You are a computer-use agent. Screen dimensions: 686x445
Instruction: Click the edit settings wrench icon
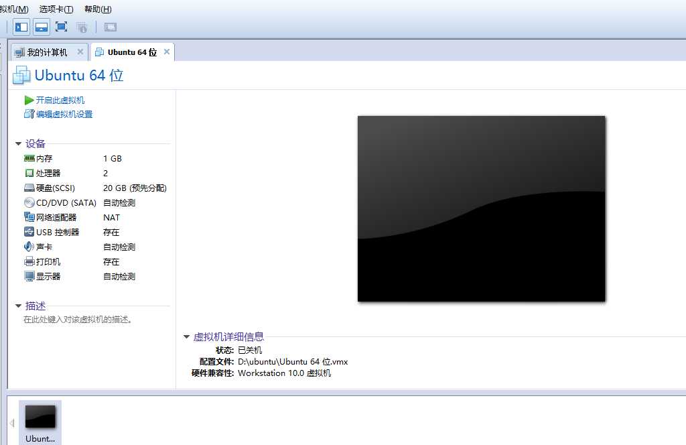[x=29, y=114]
